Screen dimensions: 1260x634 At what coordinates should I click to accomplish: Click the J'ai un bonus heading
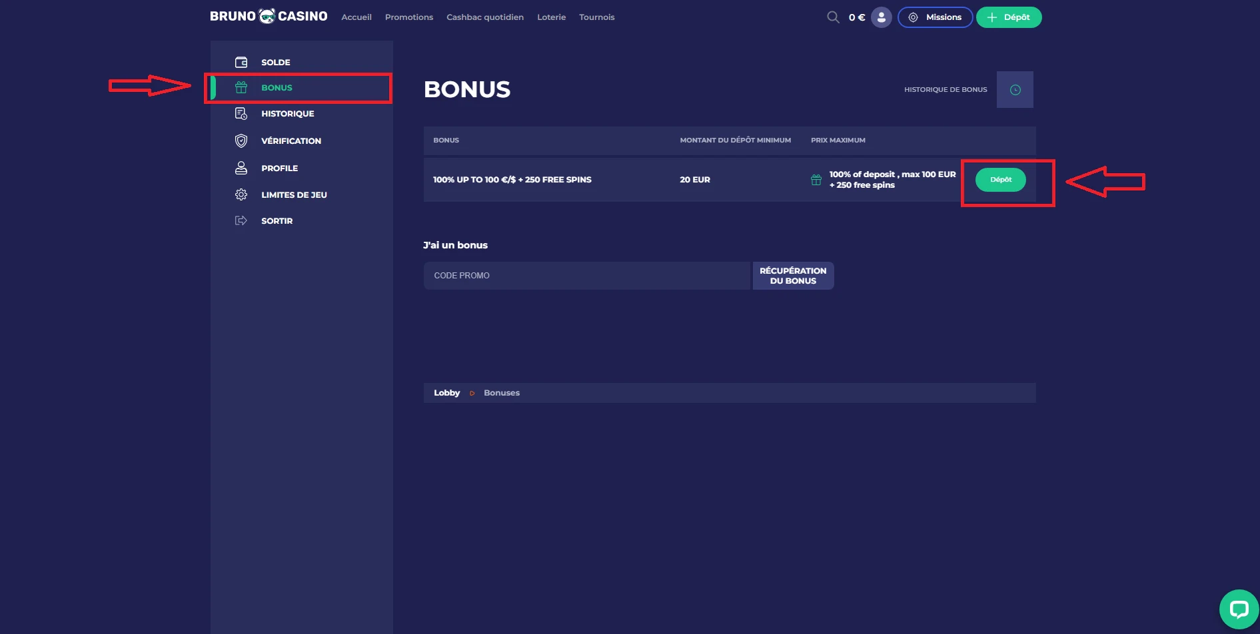456,245
